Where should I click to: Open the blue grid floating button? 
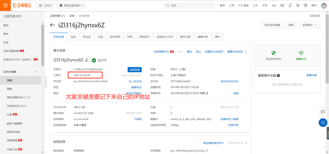[323, 123]
